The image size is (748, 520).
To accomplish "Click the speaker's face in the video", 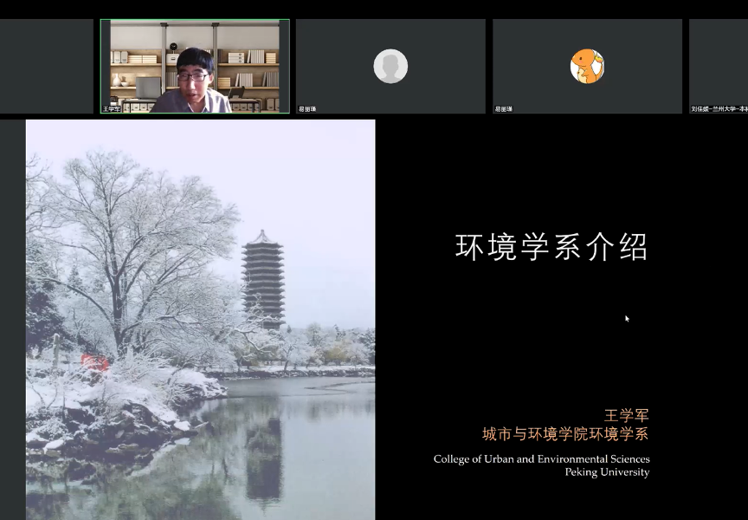I will point(192,75).
